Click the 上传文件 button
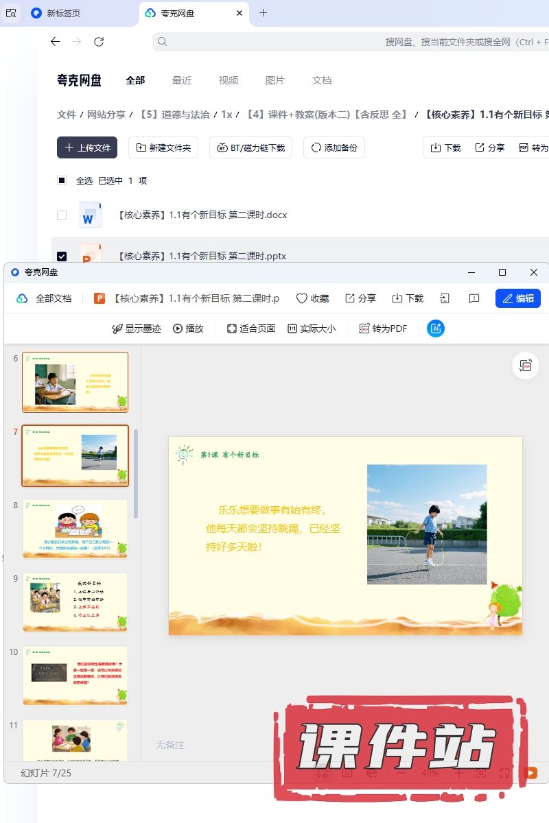This screenshot has width=549, height=823. [x=87, y=147]
